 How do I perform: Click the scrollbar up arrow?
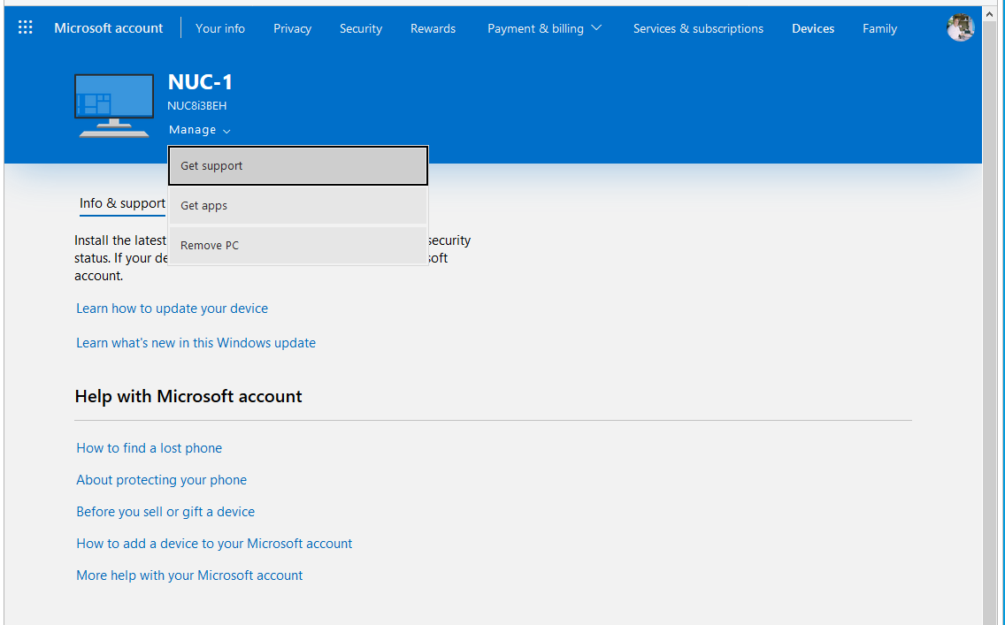pyautogui.click(x=989, y=14)
